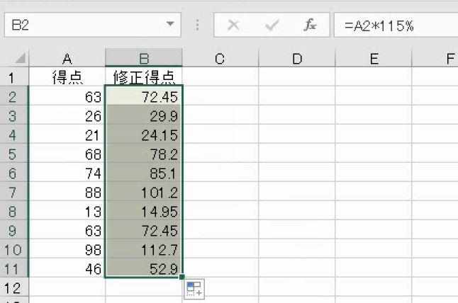Select row 11 header
This screenshot has height=303, width=458.
14,268
